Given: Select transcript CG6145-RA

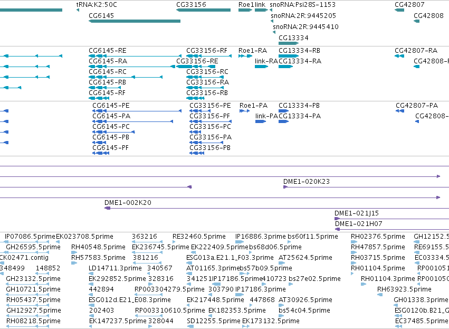Looking at the screenshot, I should 132,67.
